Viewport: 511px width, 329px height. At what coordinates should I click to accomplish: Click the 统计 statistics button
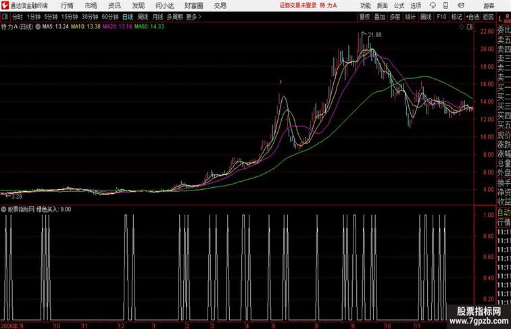(410, 17)
